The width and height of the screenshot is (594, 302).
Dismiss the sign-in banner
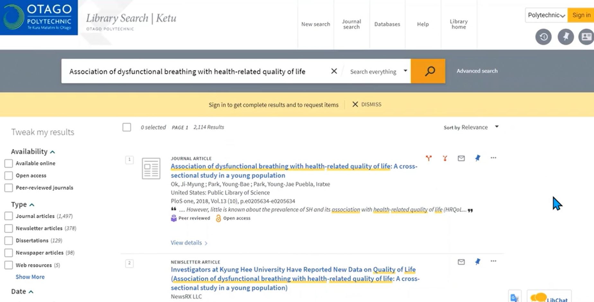click(x=367, y=104)
